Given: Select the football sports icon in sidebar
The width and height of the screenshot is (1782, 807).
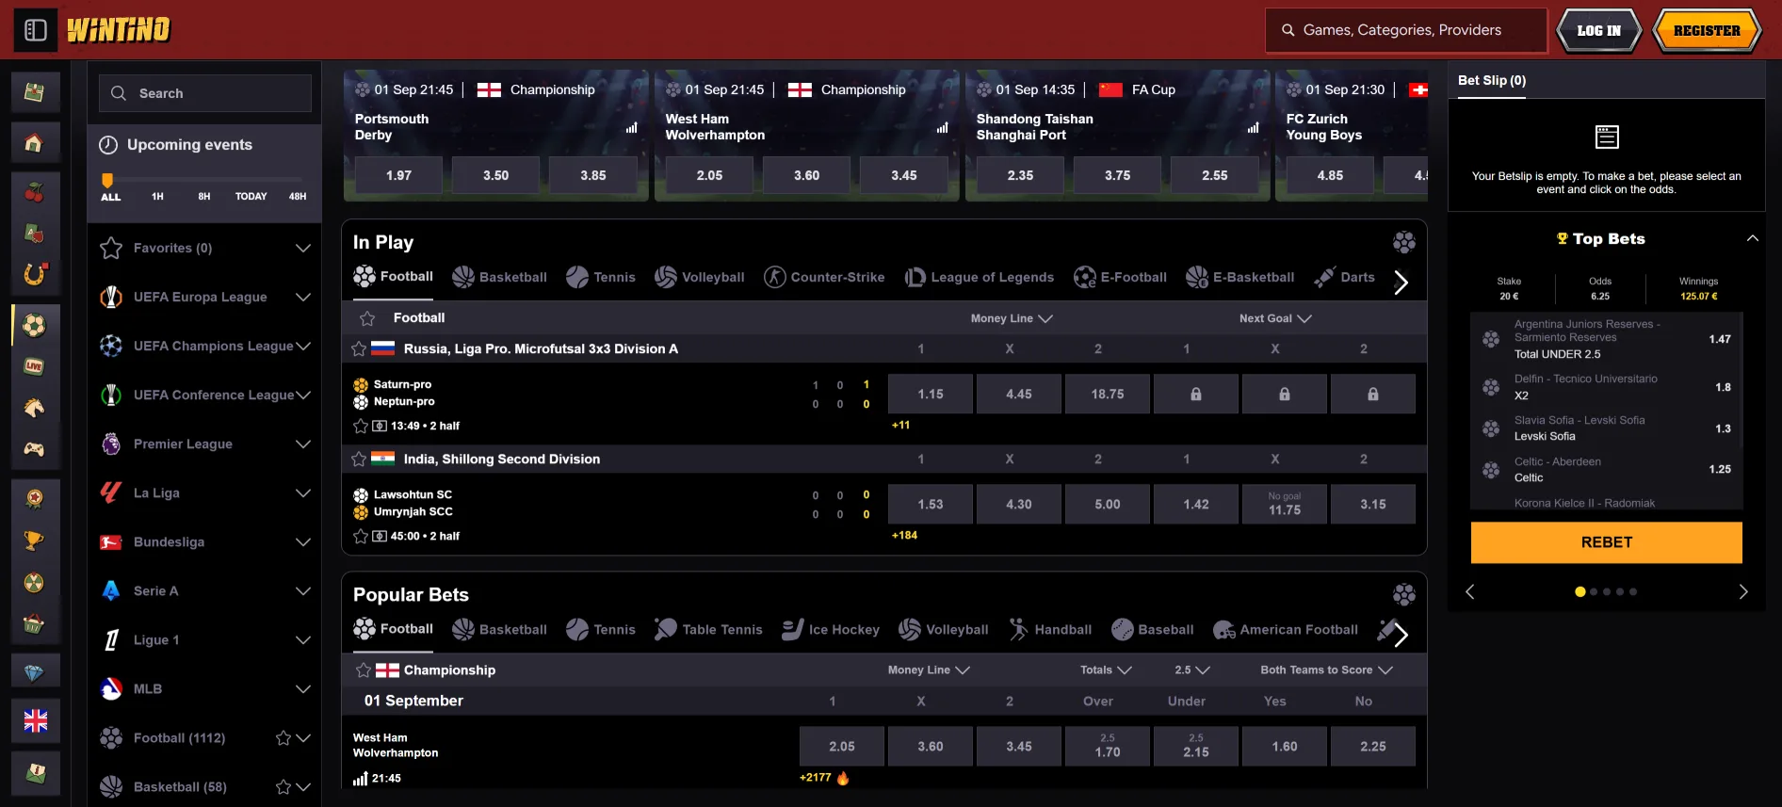Looking at the screenshot, I should point(35,326).
